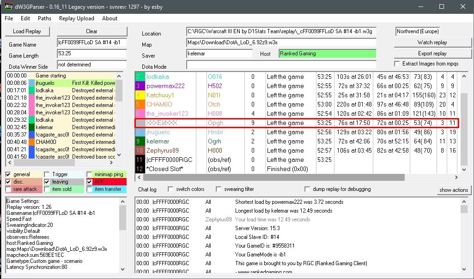This screenshot has width=474, height=279.
Task: Click the Saver field showing kelemar
Action: point(219,53)
